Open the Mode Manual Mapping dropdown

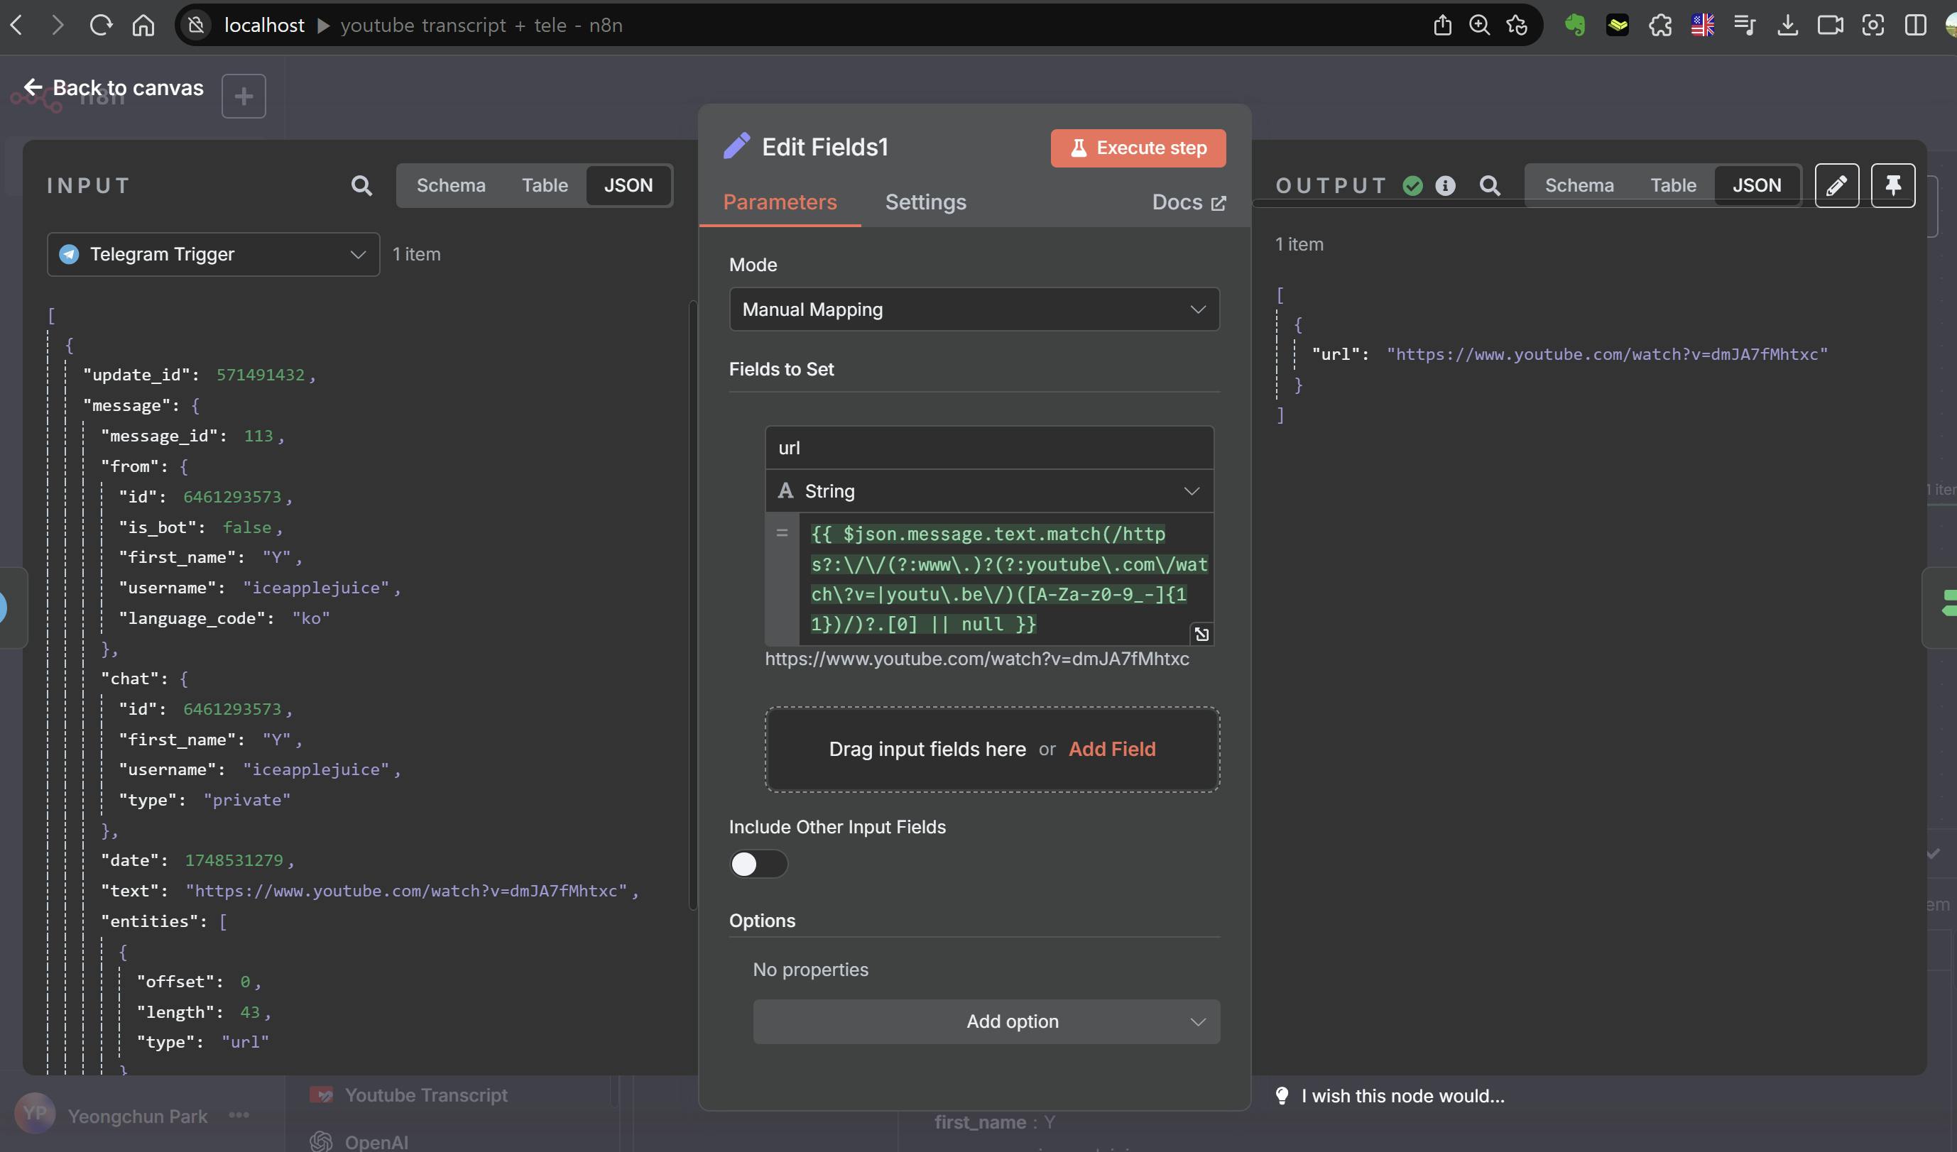[x=974, y=309]
